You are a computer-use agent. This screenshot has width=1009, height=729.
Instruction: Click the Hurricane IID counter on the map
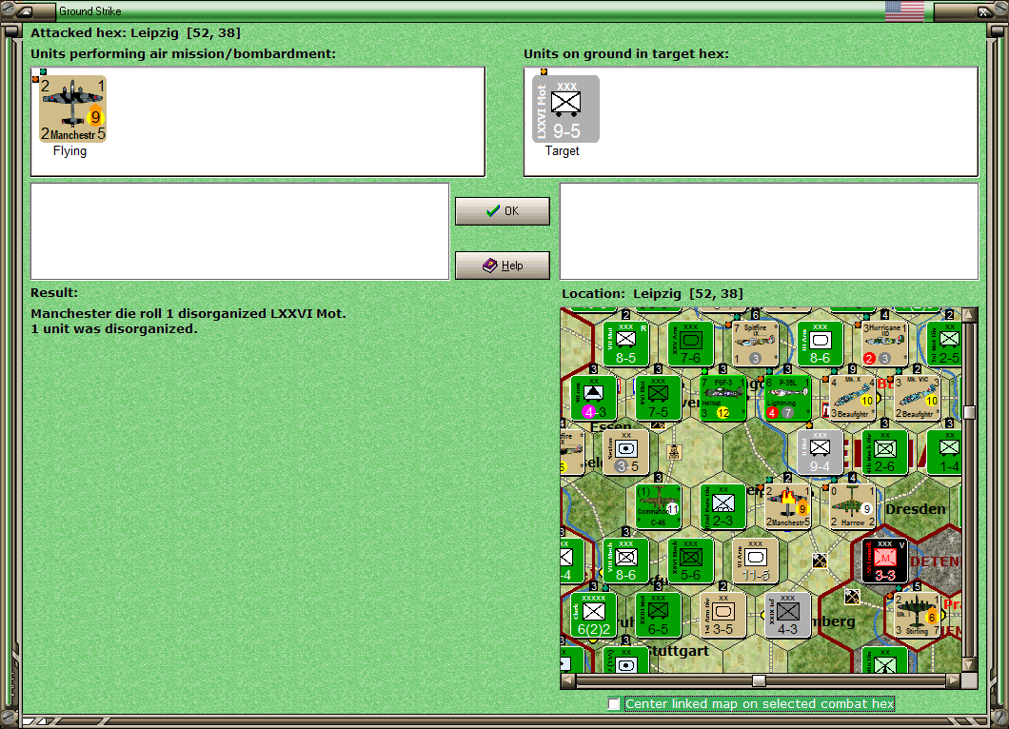click(885, 344)
